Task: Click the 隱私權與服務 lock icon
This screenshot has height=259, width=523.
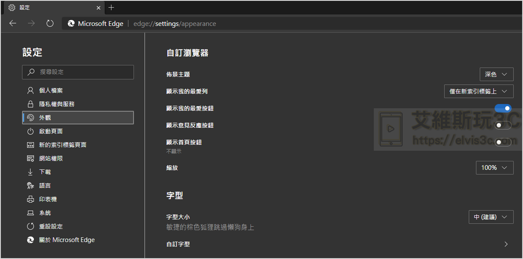Action: (x=30, y=104)
